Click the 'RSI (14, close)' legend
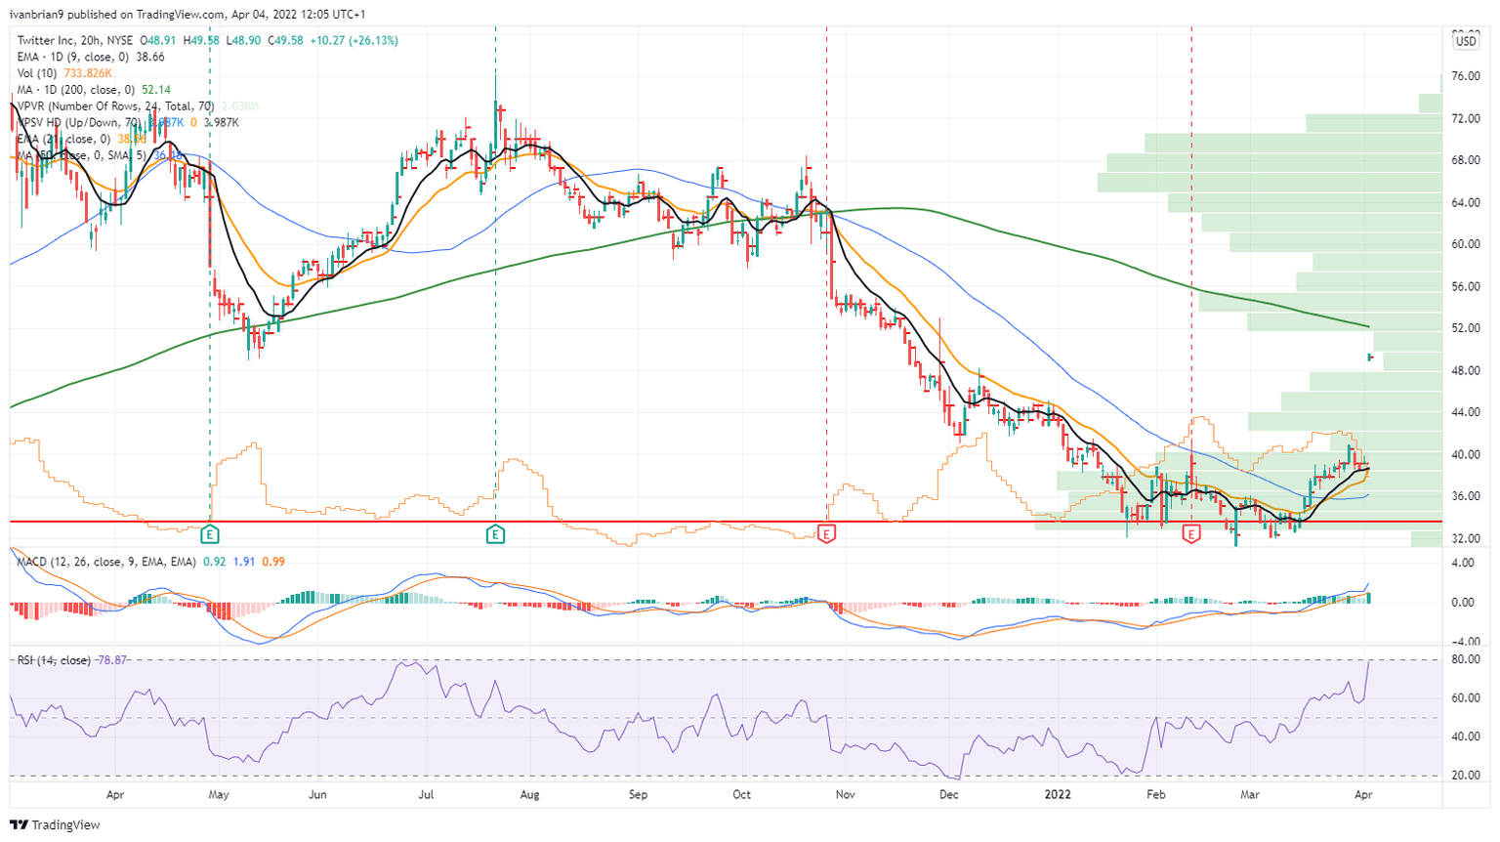This screenshot has height=842, width=1500. tap(53, 660)
